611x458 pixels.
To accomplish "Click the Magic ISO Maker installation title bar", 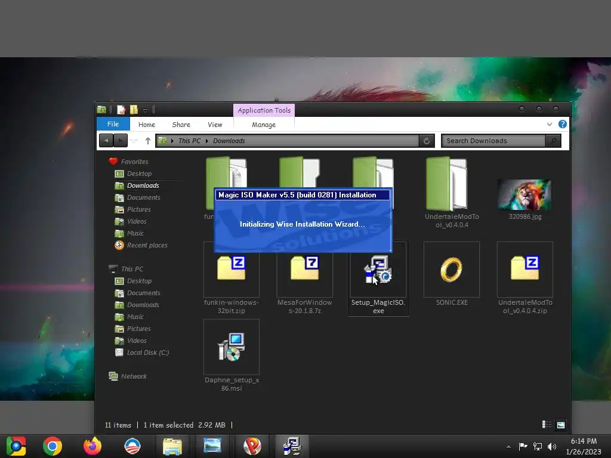I will [303, 195].
